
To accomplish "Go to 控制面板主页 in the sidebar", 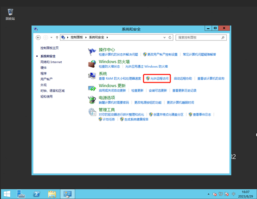I will pos(50,48).
